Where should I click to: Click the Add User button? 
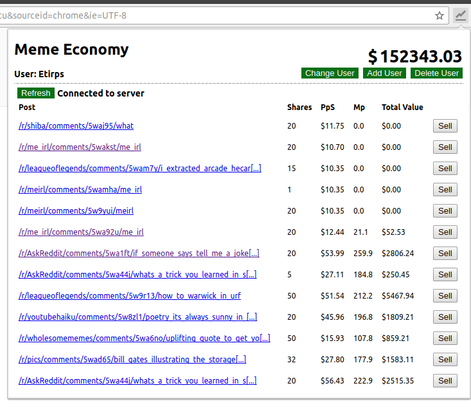coord(384,73)
